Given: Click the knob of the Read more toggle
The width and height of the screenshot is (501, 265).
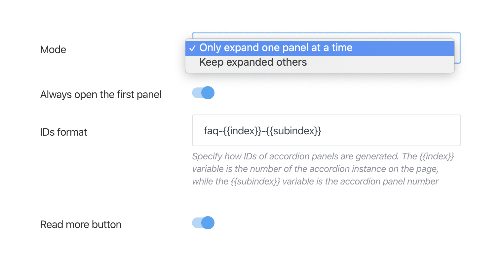Looking at the screenshot, I should pos(208,223).
